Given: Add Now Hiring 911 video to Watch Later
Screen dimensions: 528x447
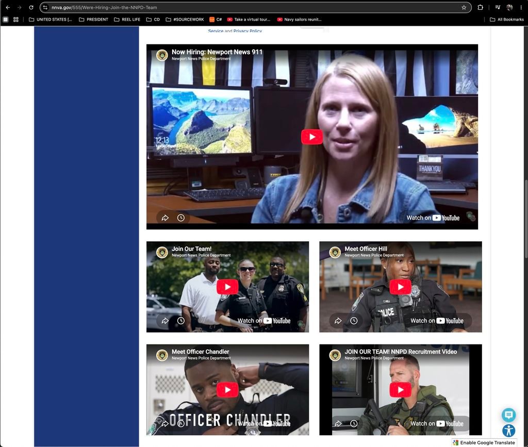Looking at the screenshot, I should point(181,218).
